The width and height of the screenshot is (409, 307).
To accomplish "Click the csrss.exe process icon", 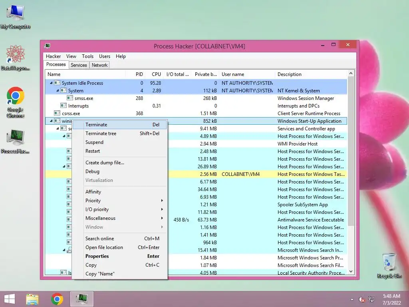I will [57, 113].
